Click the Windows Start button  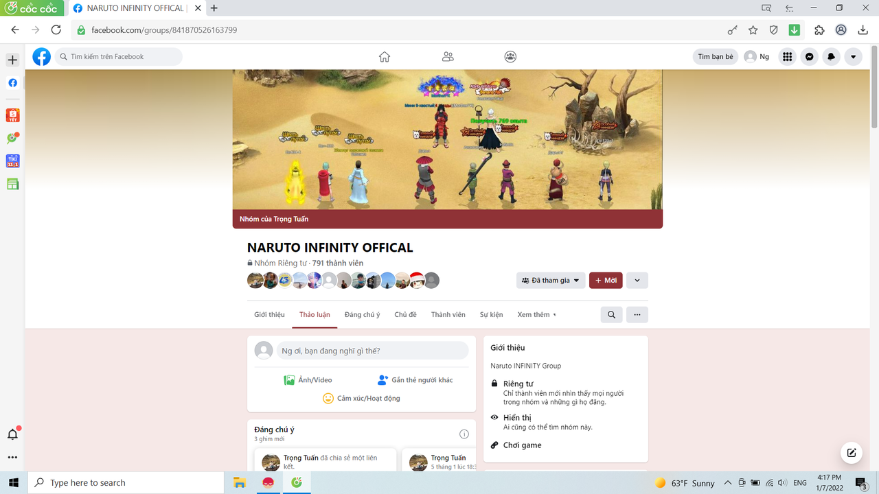click(x=13, y=482)
